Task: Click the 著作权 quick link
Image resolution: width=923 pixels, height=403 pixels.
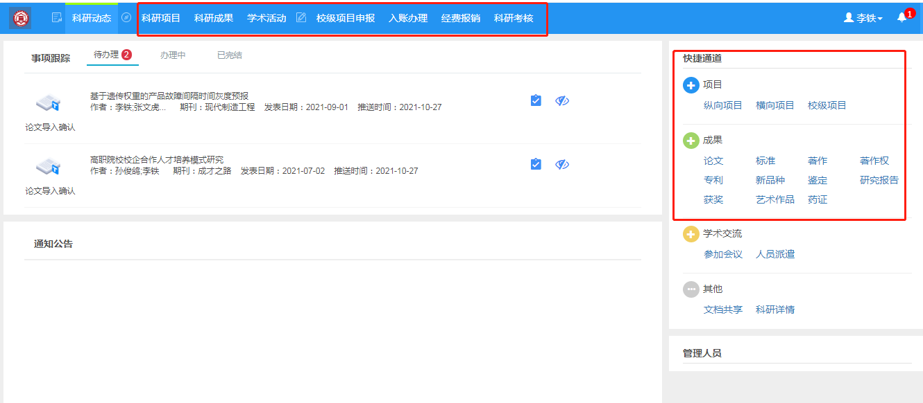Action: [874, 161]
